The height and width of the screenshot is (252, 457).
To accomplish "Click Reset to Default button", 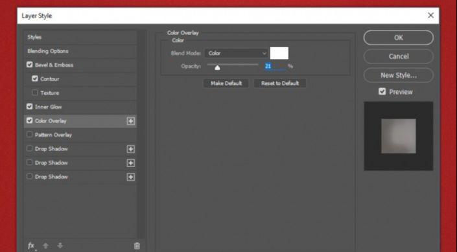I will coord(280,84).
